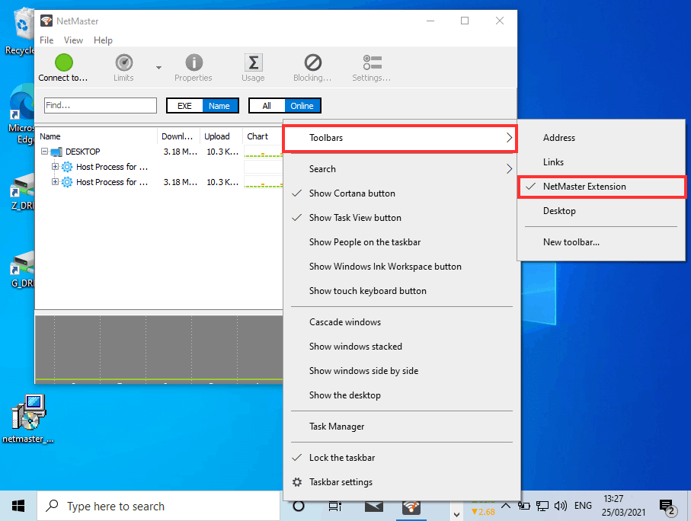Open the netmaster installer desktop icon

(29, 412)
